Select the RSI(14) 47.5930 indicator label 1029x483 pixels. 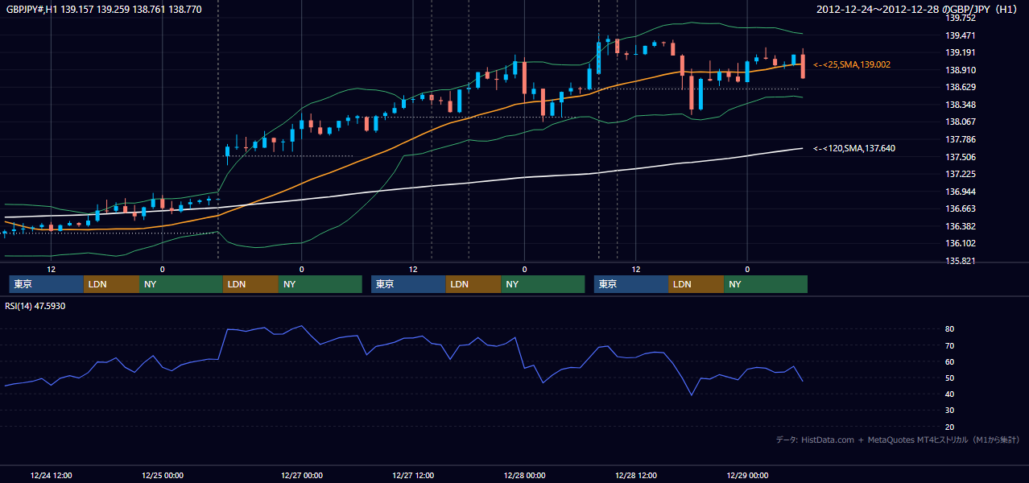[x=35, y=306]
